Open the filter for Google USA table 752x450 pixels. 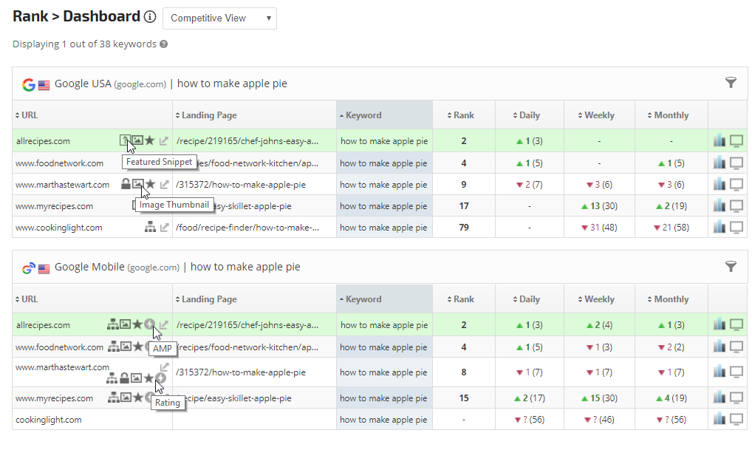coord(731,83)
